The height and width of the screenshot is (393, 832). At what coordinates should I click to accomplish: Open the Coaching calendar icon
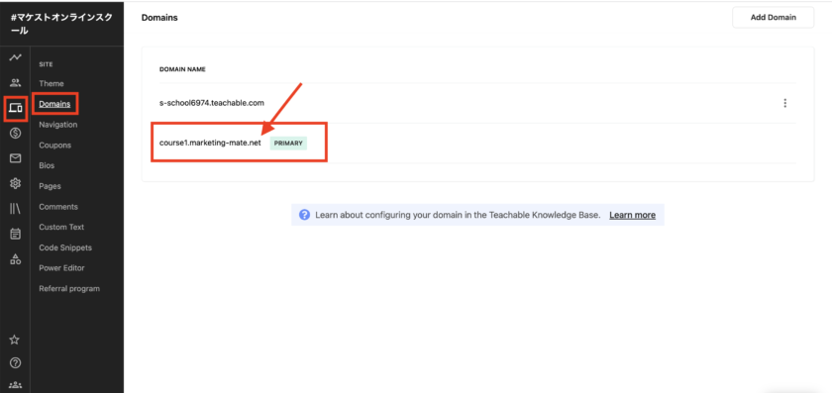click(16, 234)
